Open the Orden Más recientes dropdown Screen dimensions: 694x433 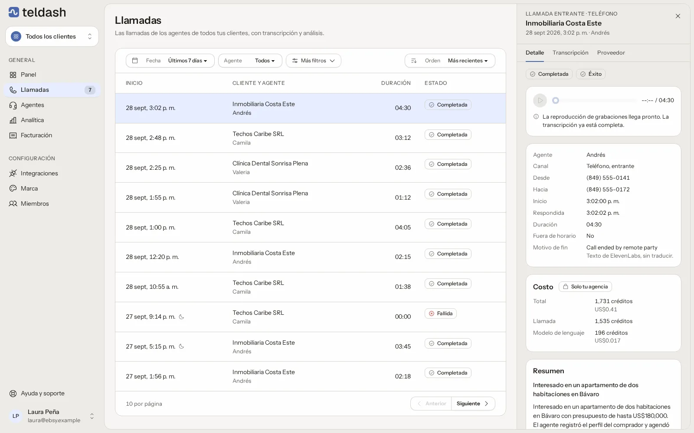click(x=450, y=61)
